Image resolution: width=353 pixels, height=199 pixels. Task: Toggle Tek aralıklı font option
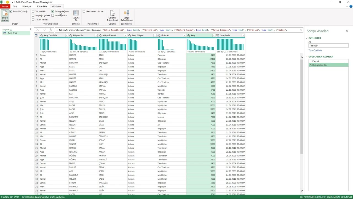tap(33, 12)
